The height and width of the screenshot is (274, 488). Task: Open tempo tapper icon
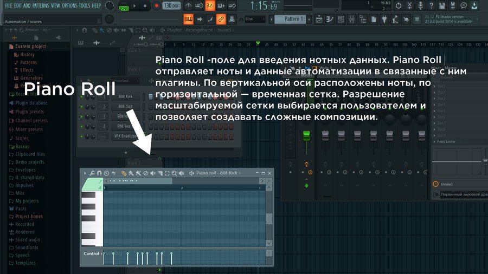coord(395,19)
